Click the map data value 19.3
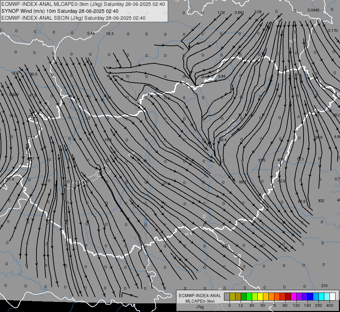The height and width of the screenshot is (312, 340). pyautogui.click(x=110, y=34)
